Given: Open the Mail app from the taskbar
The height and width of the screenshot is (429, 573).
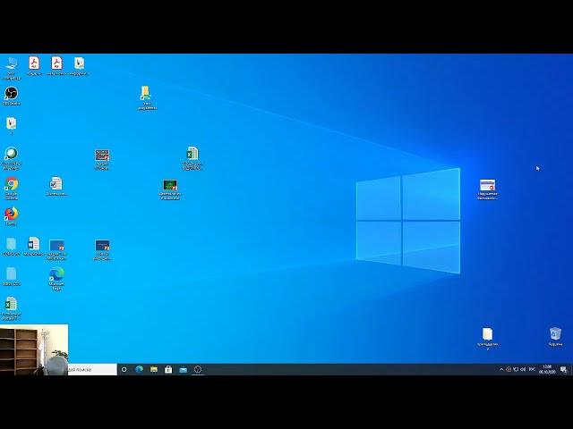Looking at the screenshot, I should pyautogui.click(x=183, y=369).
